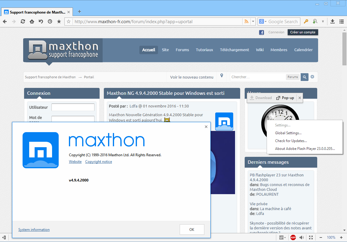Expand the address bar dropdown arrow
Image resolution: width=347 pixels, height=242 pixels.
(x=253, y=21)
